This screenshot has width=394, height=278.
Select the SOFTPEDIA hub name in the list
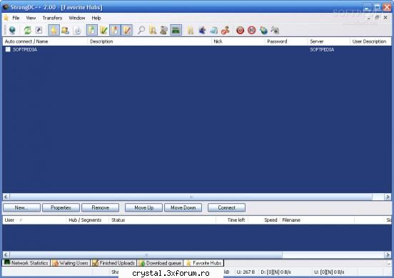25,49
